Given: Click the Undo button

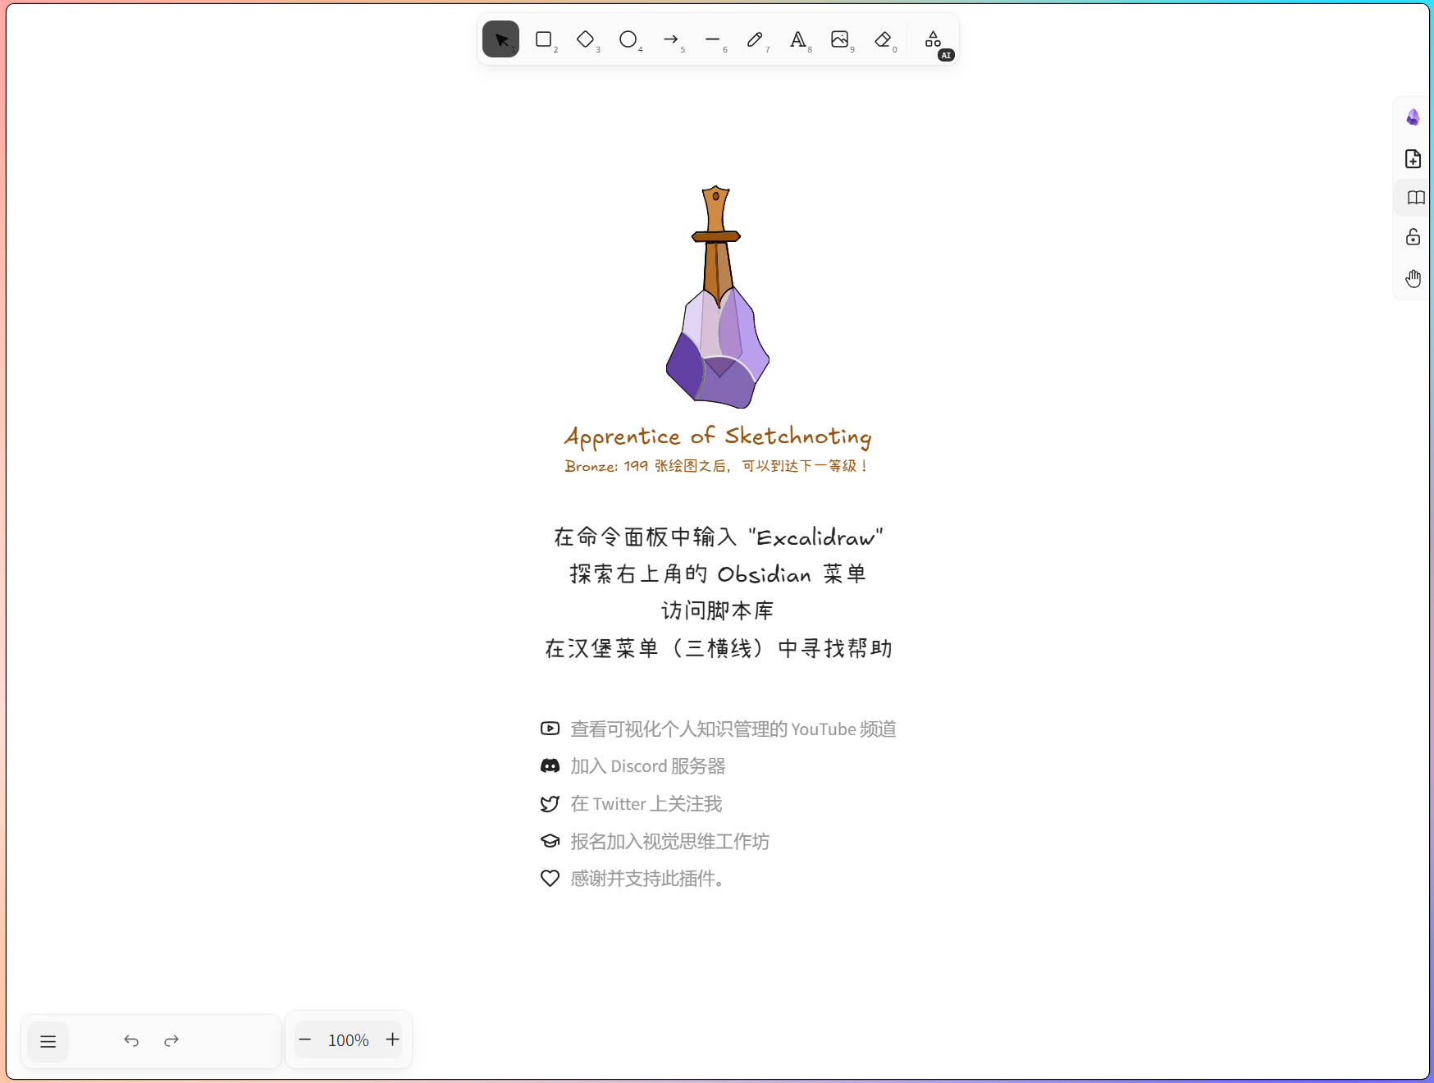Looking at the screenshot, I should click(131, 1041).
